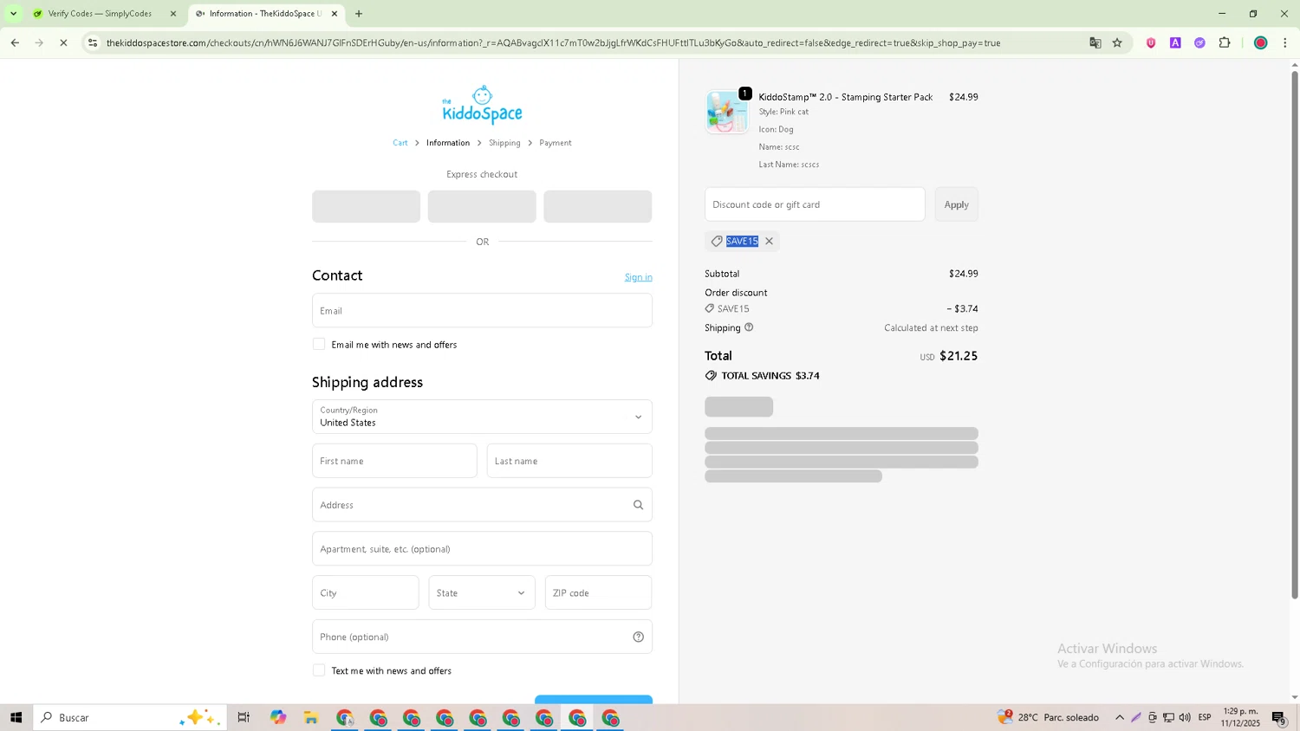The width and height of the screenshot is (1300, 731).
Task: Click the Last name field
Action: click(x=569, y=461)
